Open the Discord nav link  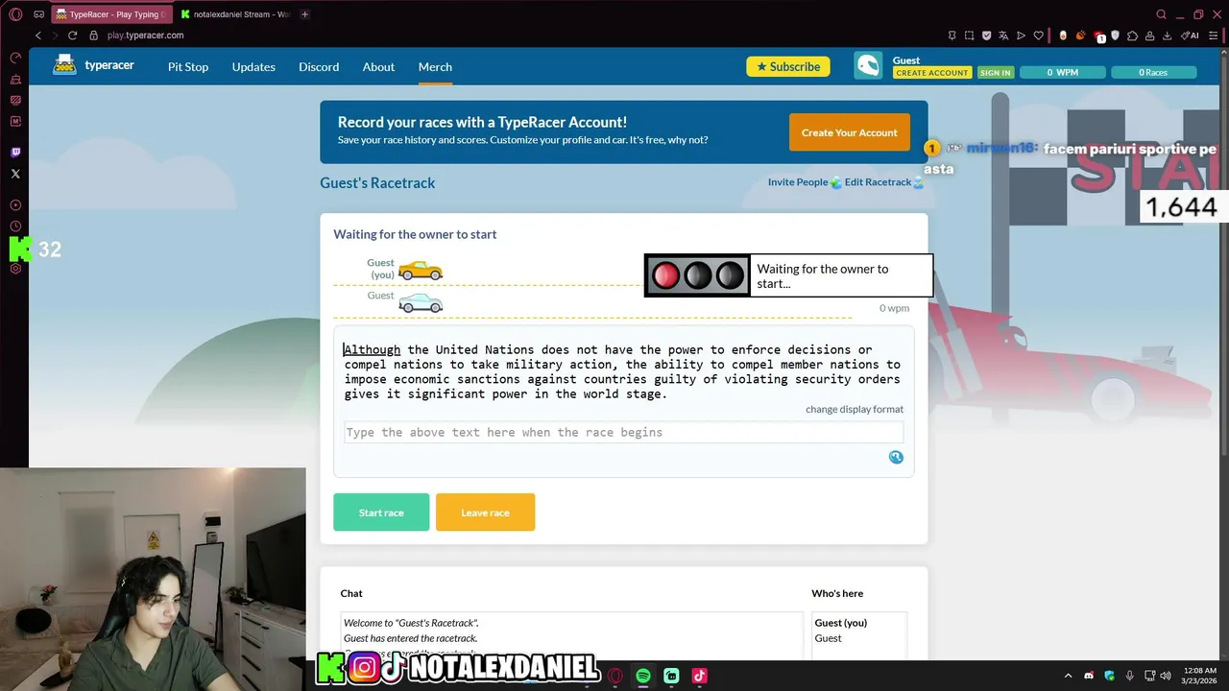tap(319, 66)
